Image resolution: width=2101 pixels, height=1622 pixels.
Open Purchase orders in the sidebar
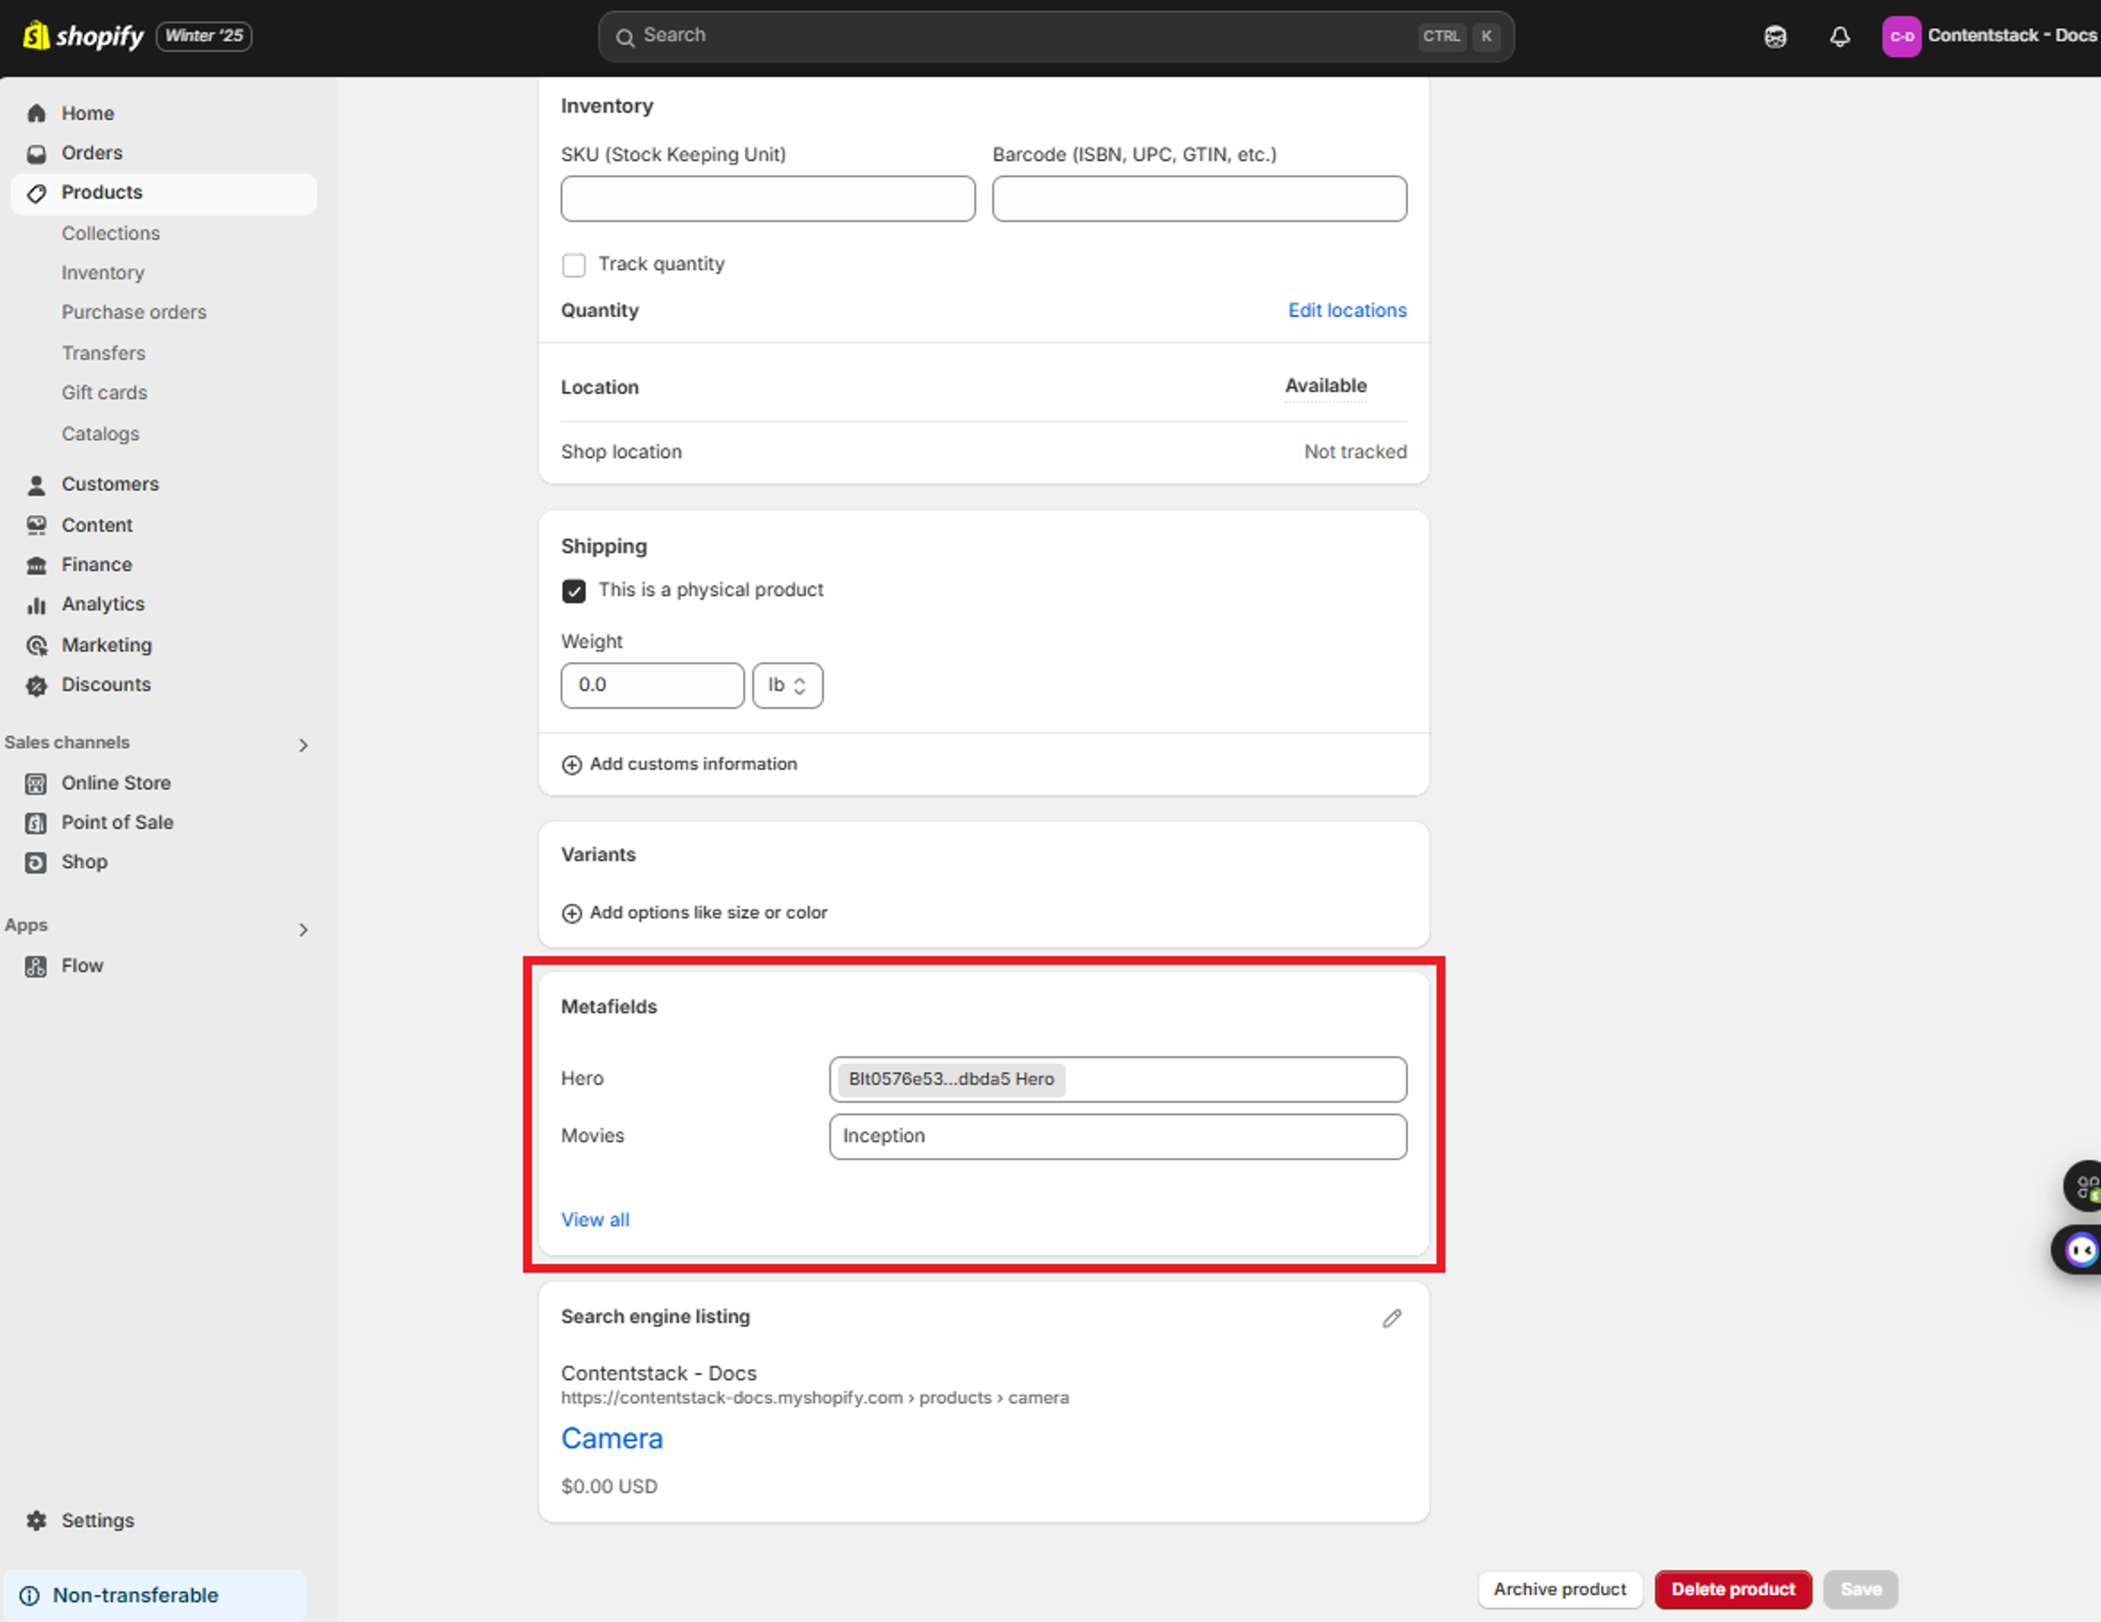coord(134,313)
